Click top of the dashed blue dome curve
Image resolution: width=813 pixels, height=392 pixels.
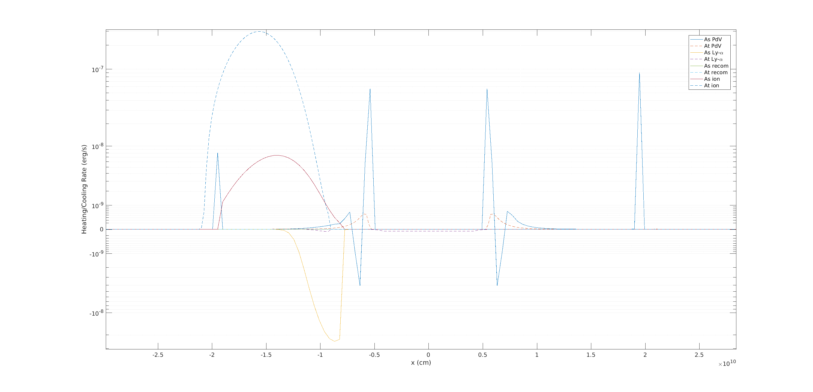point(259,32)
